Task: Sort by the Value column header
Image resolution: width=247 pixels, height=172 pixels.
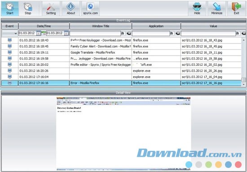Action: tap(213, 26)
